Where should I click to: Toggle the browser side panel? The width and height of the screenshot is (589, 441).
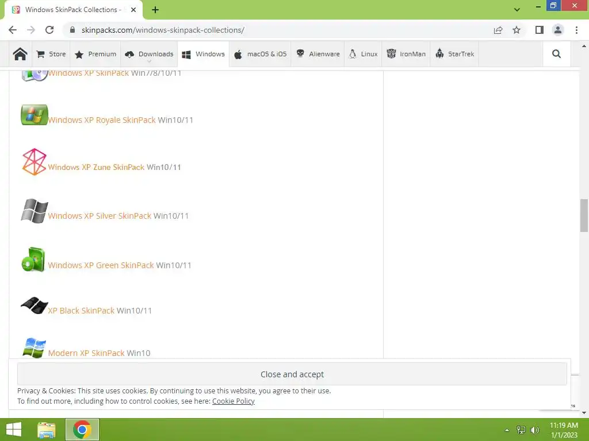[x=540, y=30]
